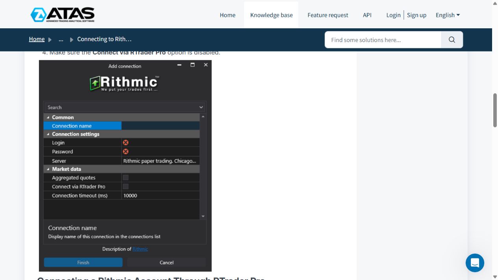Image resolution: width=498 pixels, height=280 pixels.
Task: Click the Cancel button
Action: click(167, 262)
